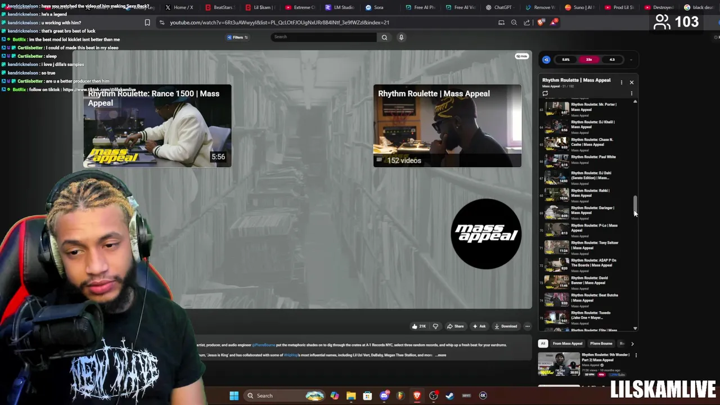Open Rance 1500 end-screen video
This screenshot has height=405, width=720.
[x=157, y=126]
